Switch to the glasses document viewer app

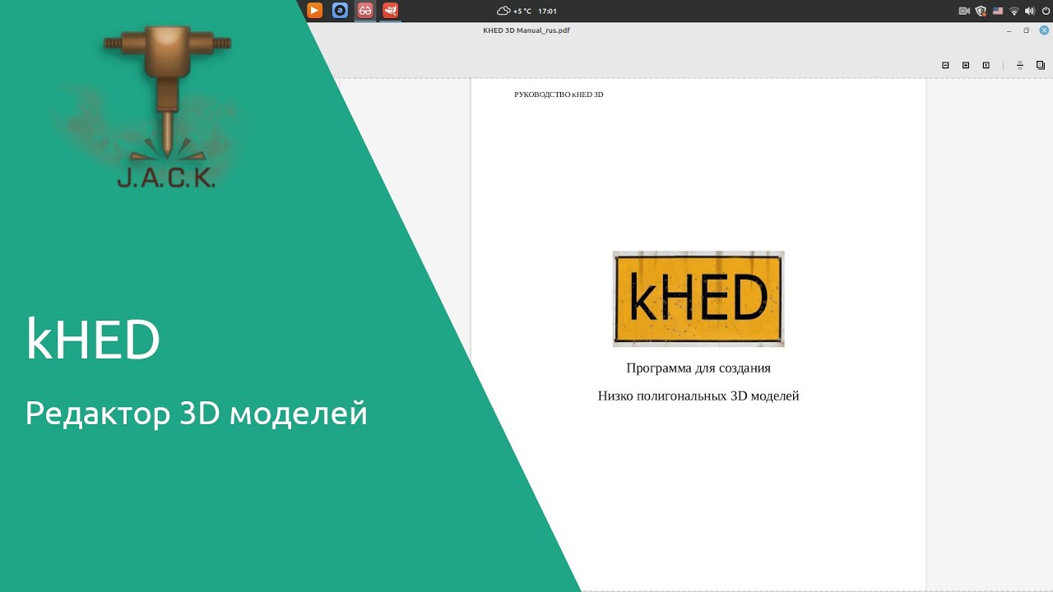[365, 11]
